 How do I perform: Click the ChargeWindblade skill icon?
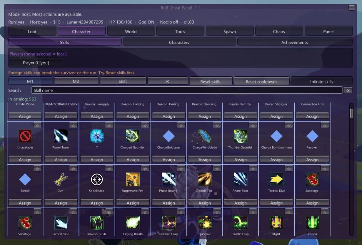point(205,136)
